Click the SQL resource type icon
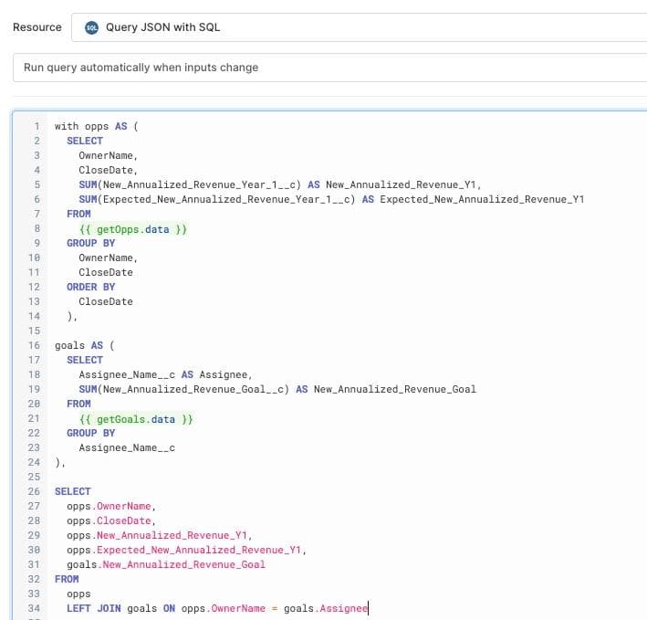Viewport: 647px width, 620px height. 91,27
